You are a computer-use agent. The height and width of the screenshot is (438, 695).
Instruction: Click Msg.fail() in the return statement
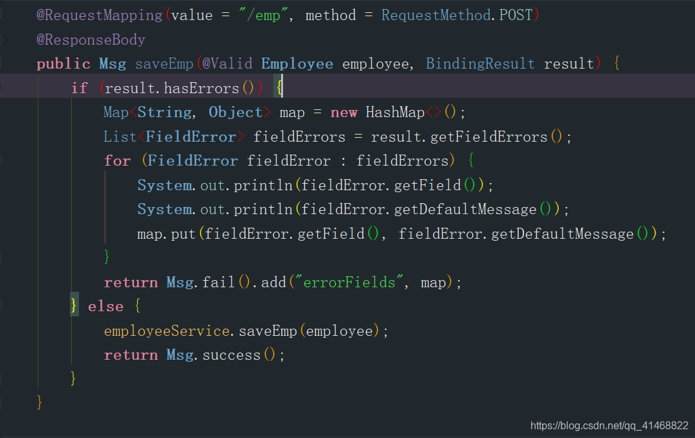click(x=209, y=283)
